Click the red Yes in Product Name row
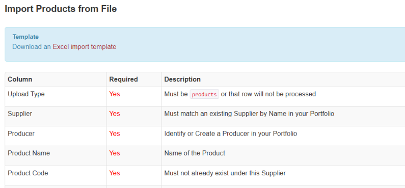Image resolution: width=405 pixels, height=188 pixels. (x=115, y=153)
